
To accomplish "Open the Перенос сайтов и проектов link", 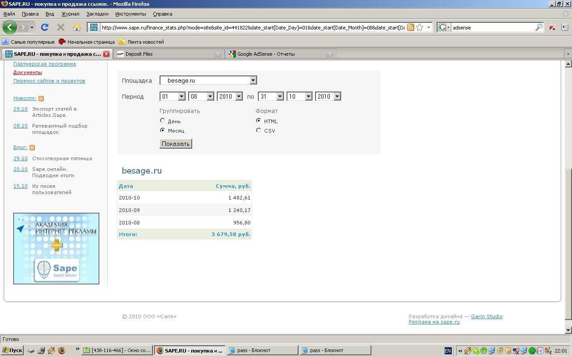I will [49, 81].
